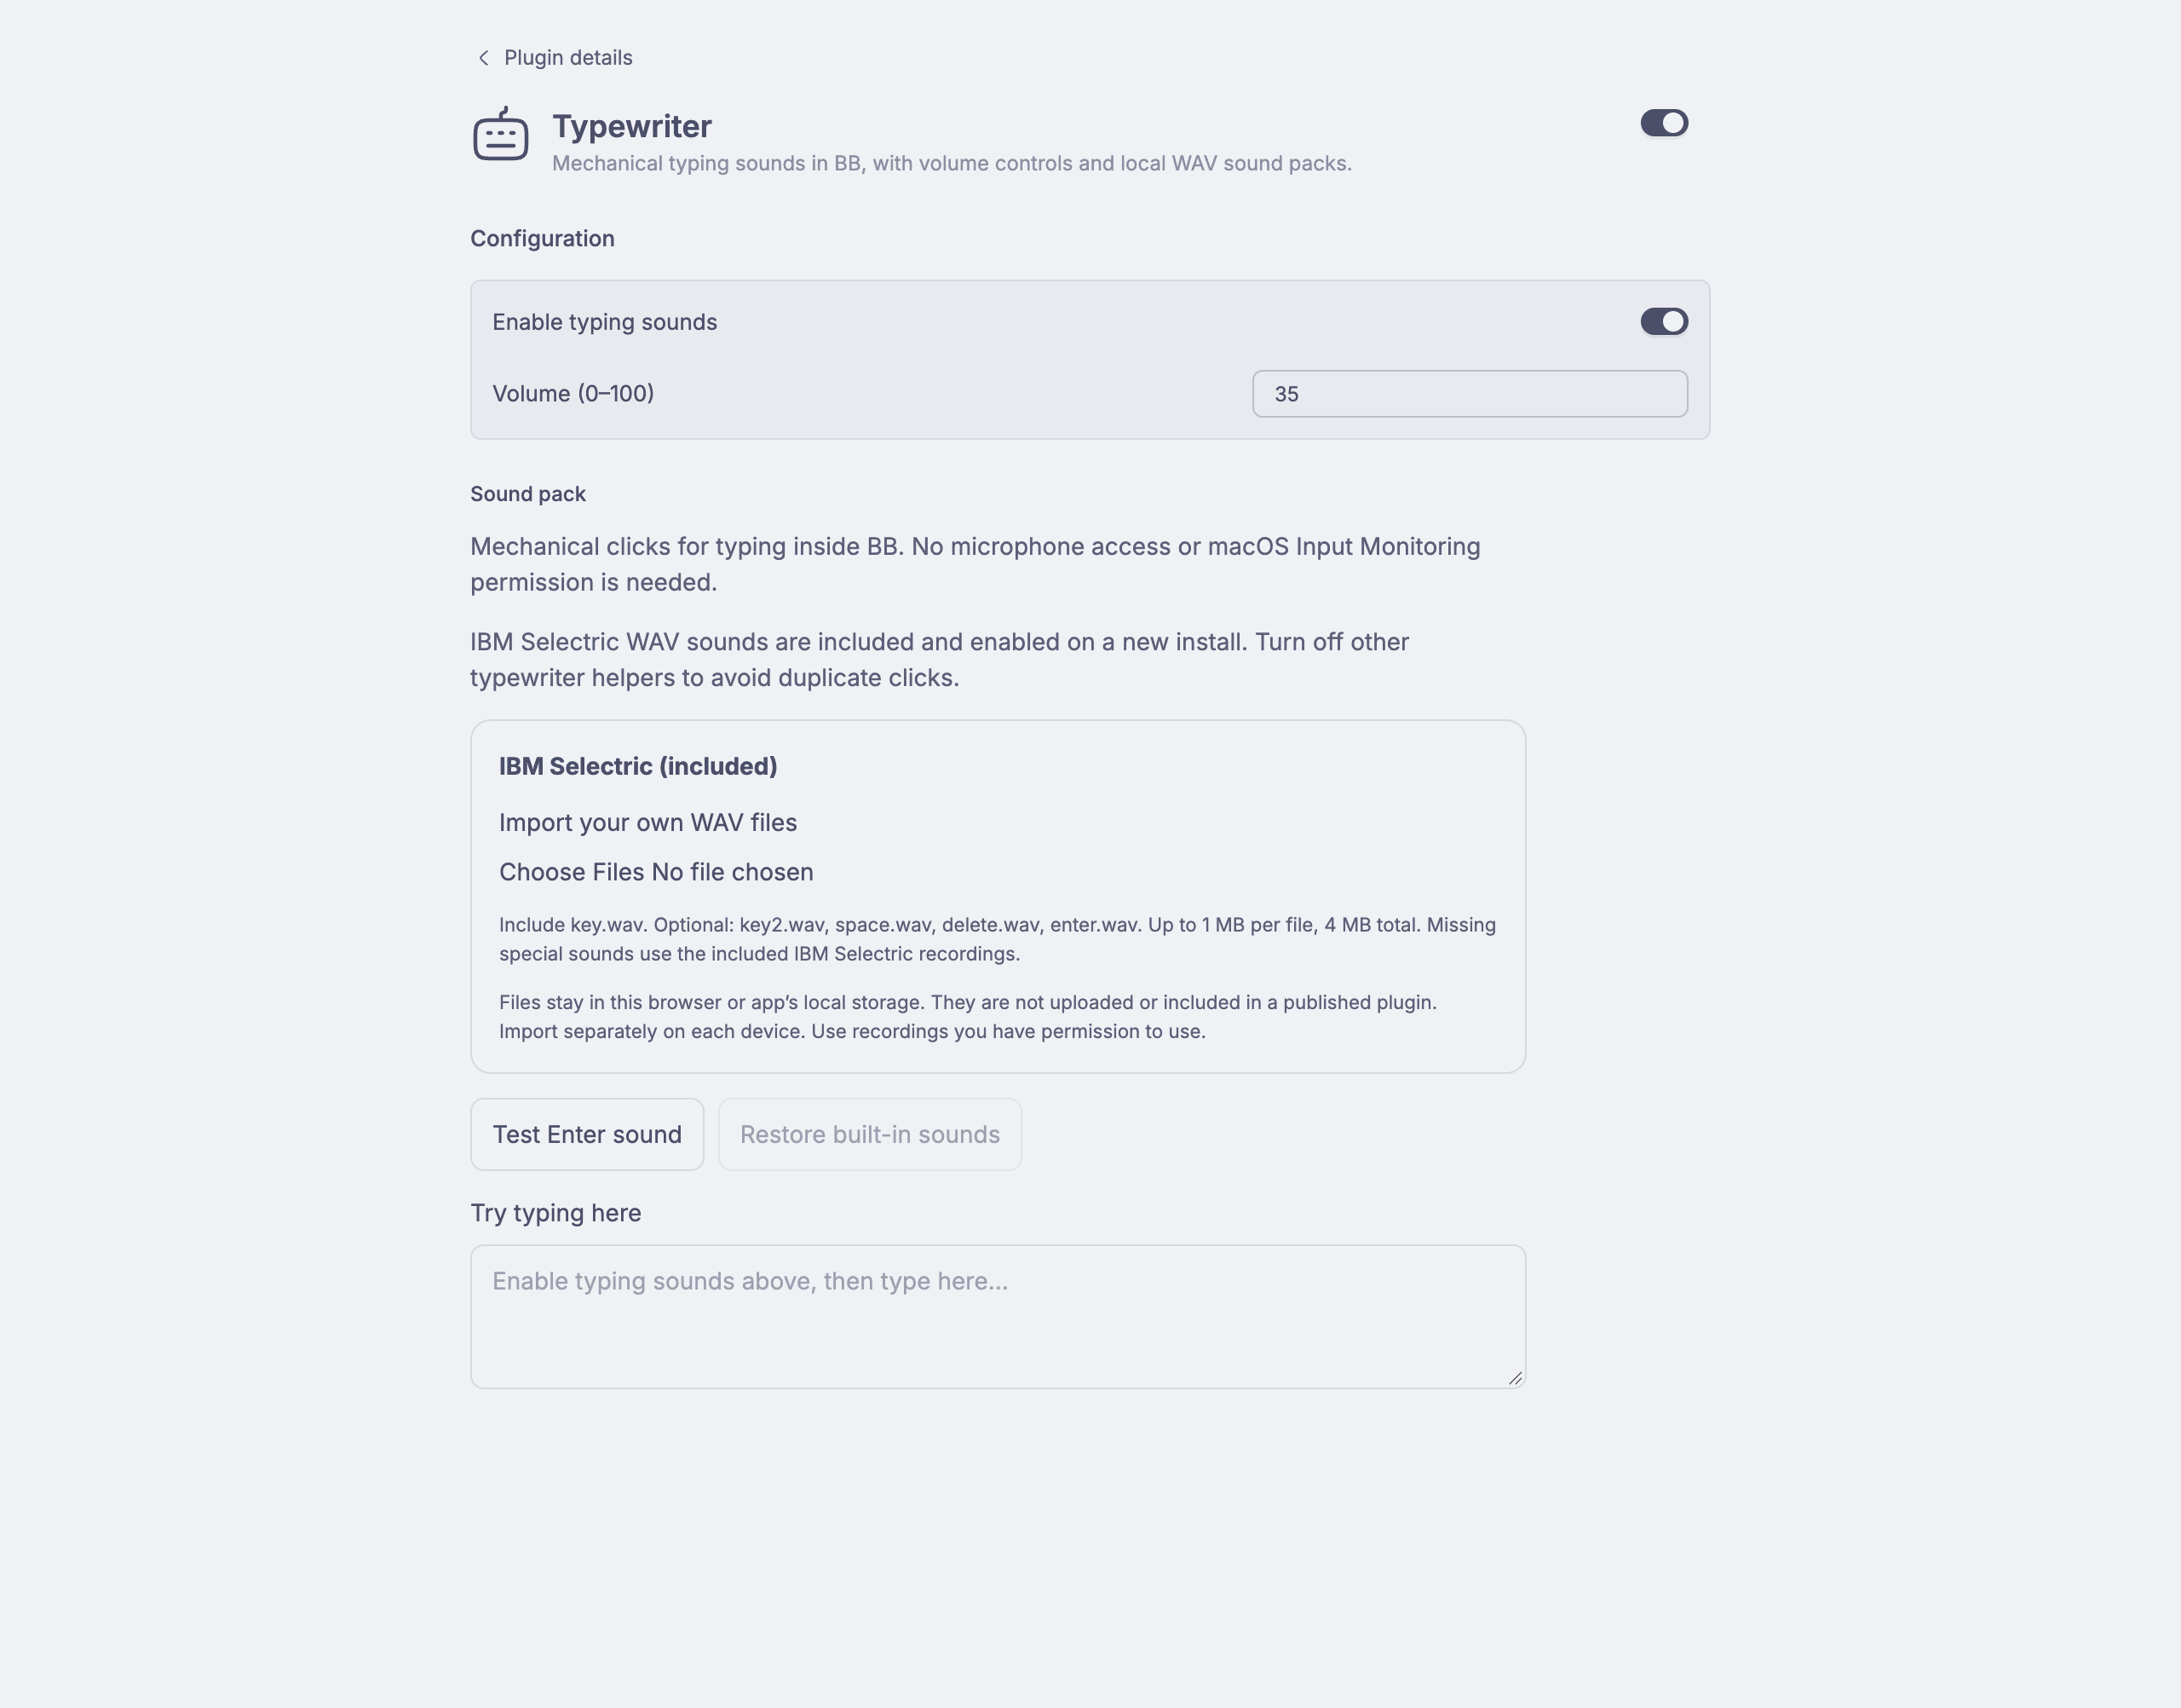This screenshot has height=1708, width=2181.
Task: Click the Configuration section heading
Action: [x=543, y=239]
